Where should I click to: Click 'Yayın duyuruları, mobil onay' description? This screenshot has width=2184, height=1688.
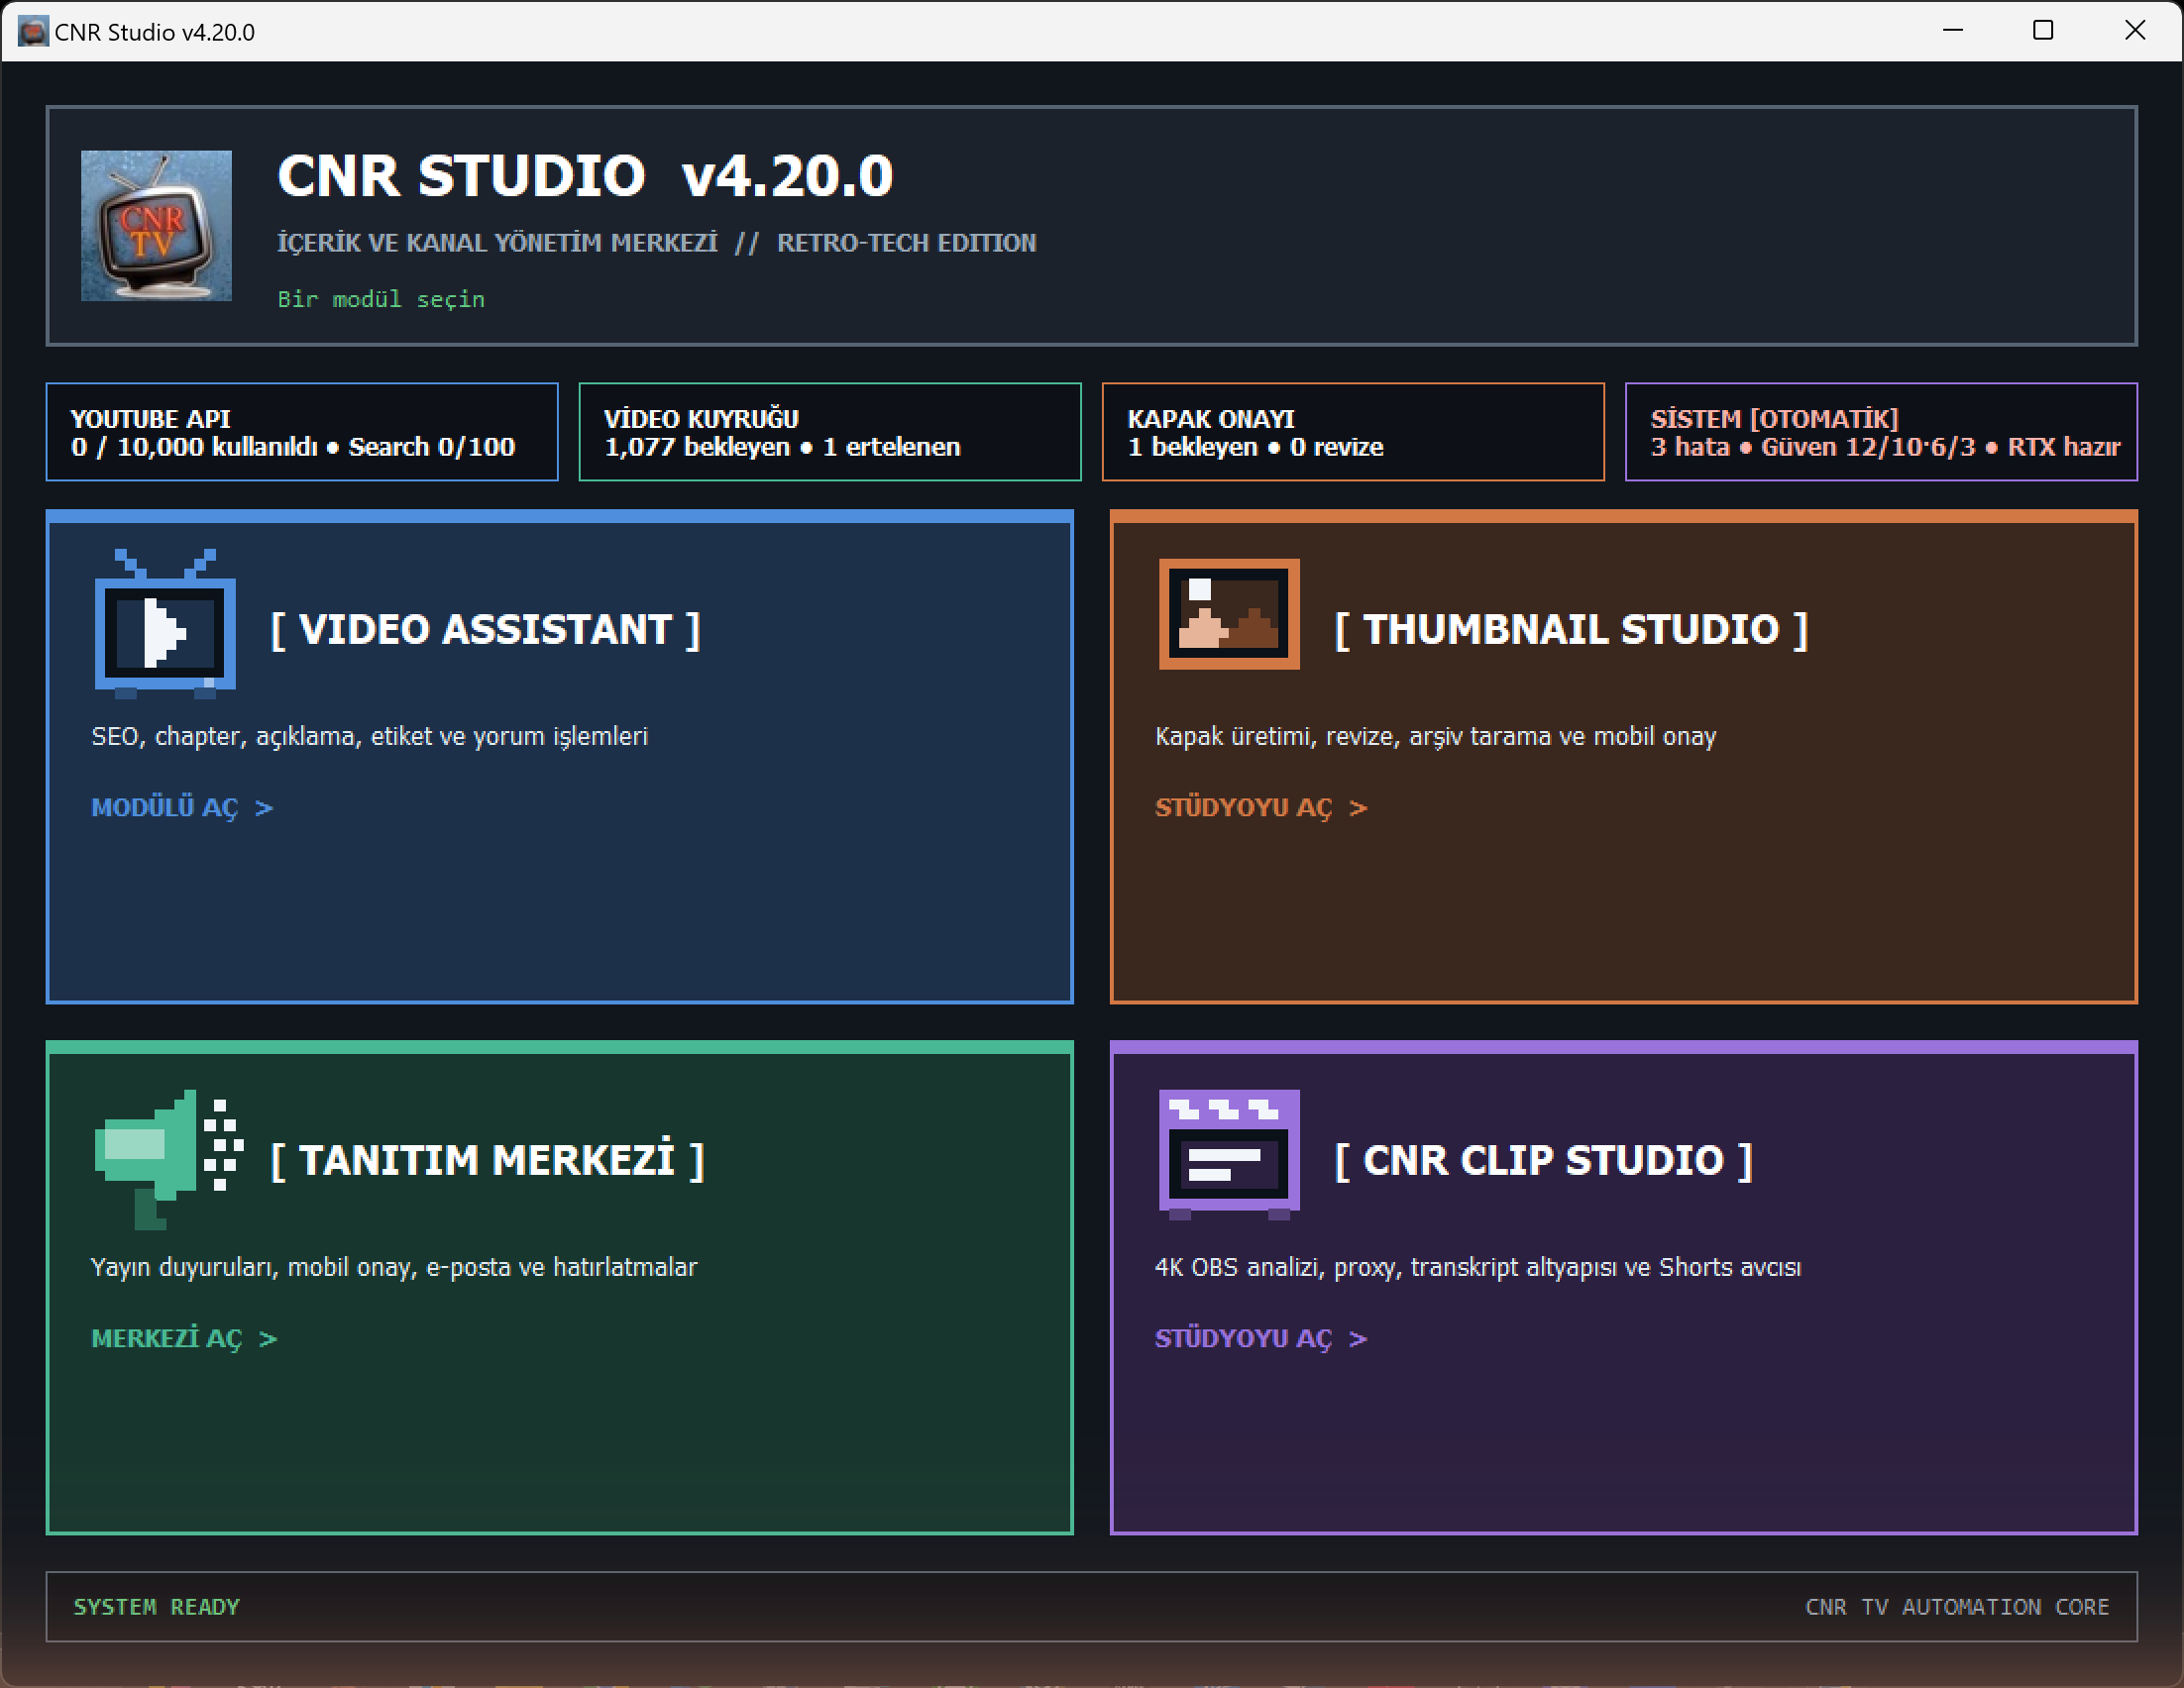click(x=394, y=1267)
